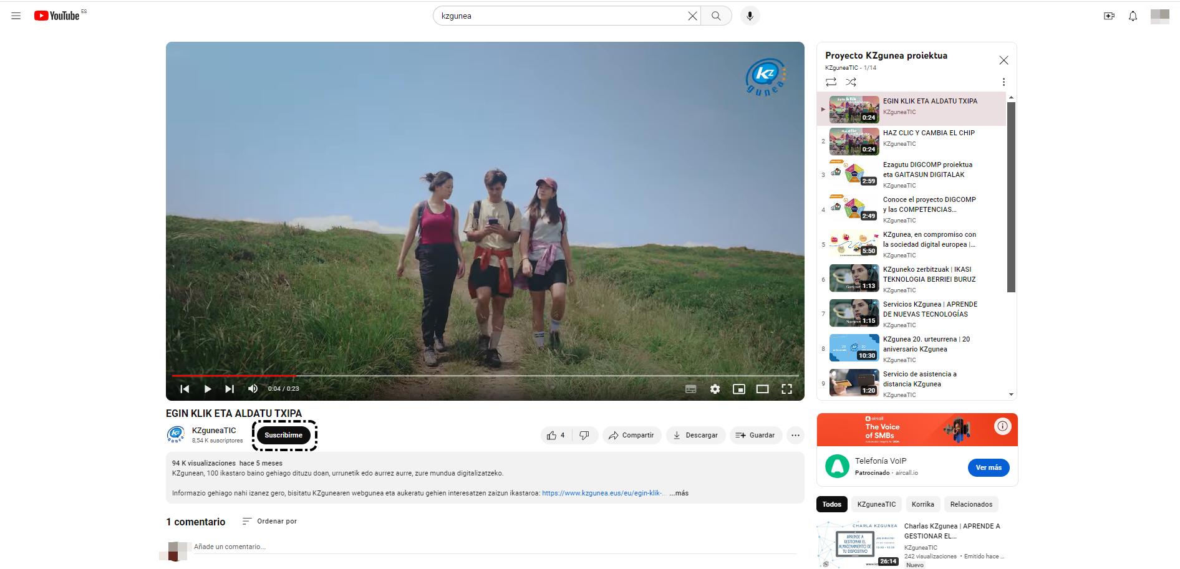Screen dimensions: 1180x569
Task: Click the playlist scrollbar thumb
Action: click(1011, 197)
